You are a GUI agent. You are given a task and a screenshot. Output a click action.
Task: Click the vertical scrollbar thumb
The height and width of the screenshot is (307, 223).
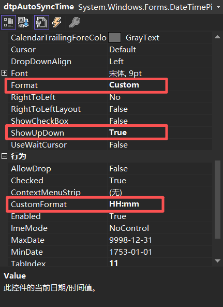(217, 199)
